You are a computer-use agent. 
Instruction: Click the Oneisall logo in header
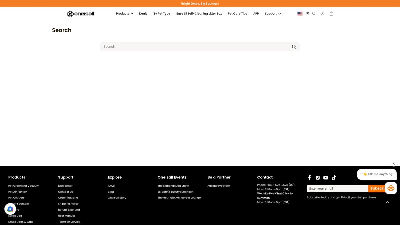click(x=80, y=14)
